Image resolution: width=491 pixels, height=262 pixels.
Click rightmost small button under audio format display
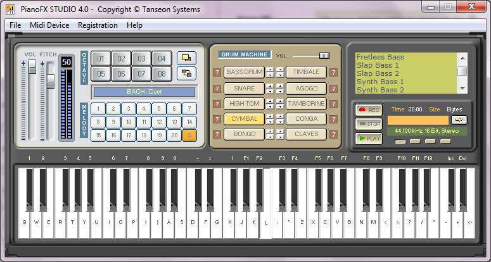pos(445,142)
